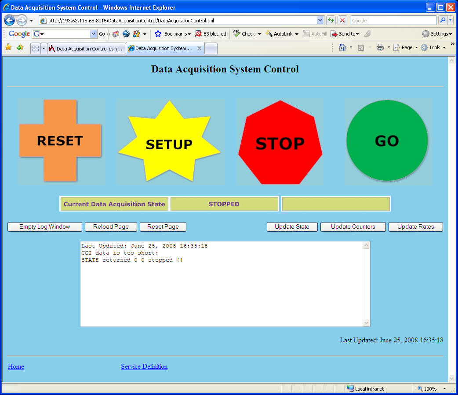Screen dimensions: 458x395
Task: Click in the Google search box
Action: click(393, 21)
